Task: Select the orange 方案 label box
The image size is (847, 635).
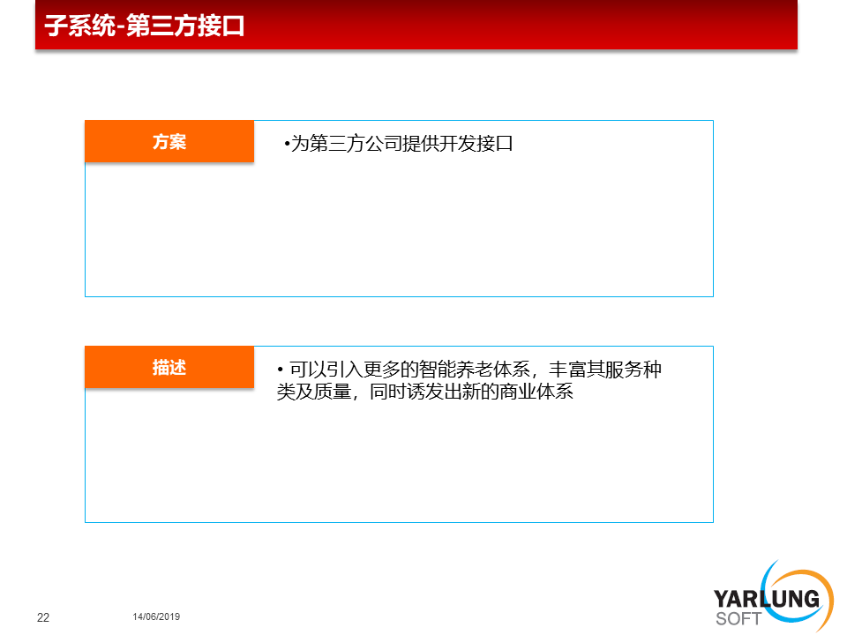Action: [169, 141]
